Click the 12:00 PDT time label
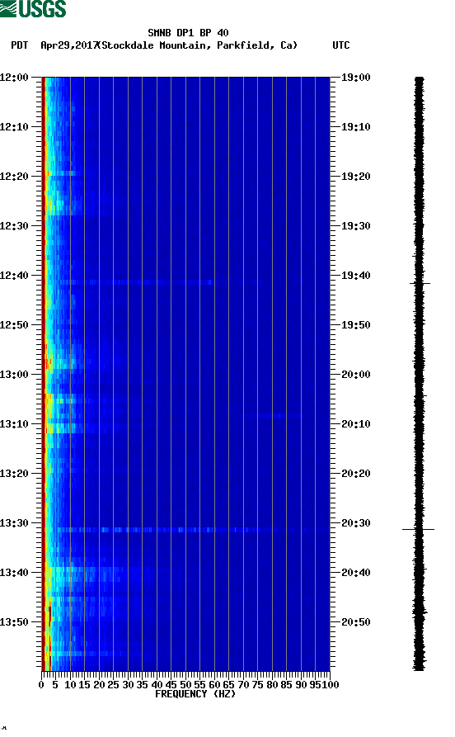Image resolution: width=455 pixels, height=737 pixels. tap(15, 78)
